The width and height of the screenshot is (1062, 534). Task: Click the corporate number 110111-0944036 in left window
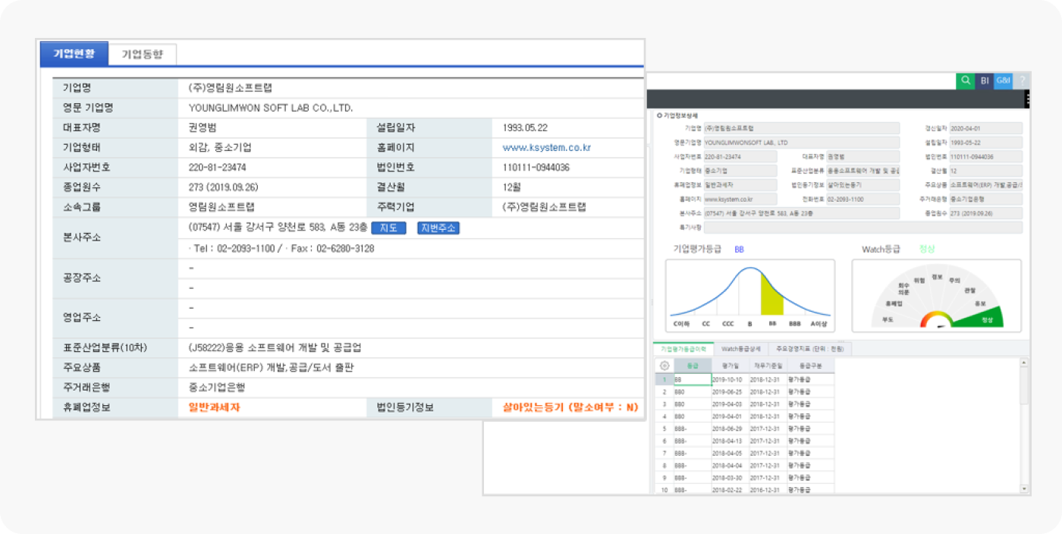536,168
